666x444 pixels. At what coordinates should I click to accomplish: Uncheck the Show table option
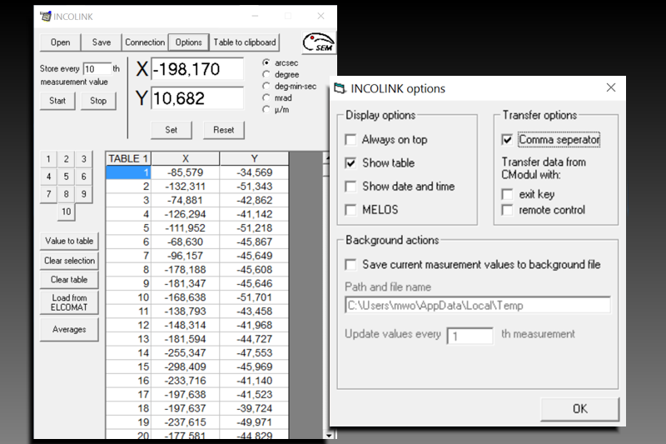350,163
